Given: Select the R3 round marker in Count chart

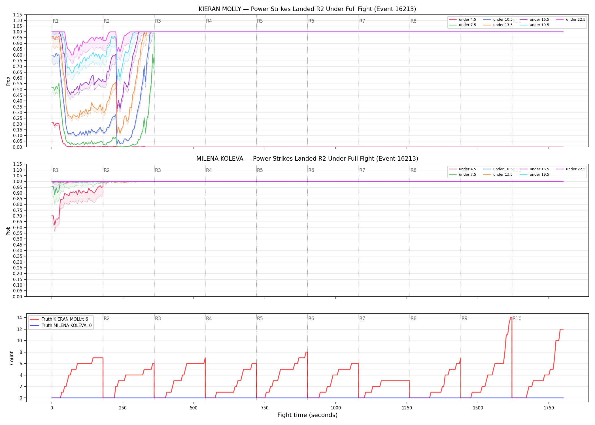Looking at the screenshot, I should coord(158,318).
